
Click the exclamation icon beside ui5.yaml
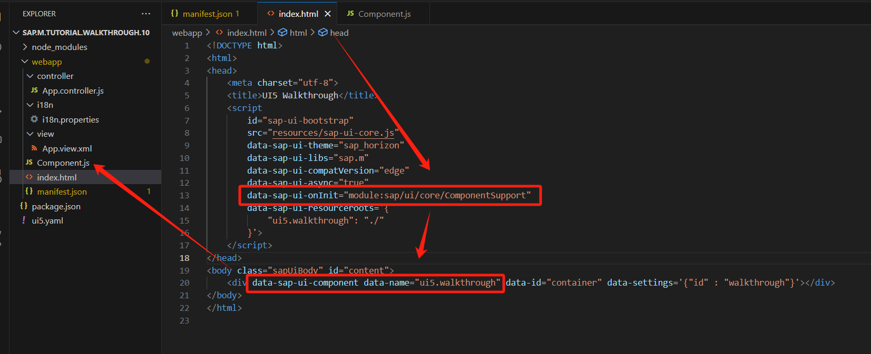pyautogui.click(x=24, y=220)
